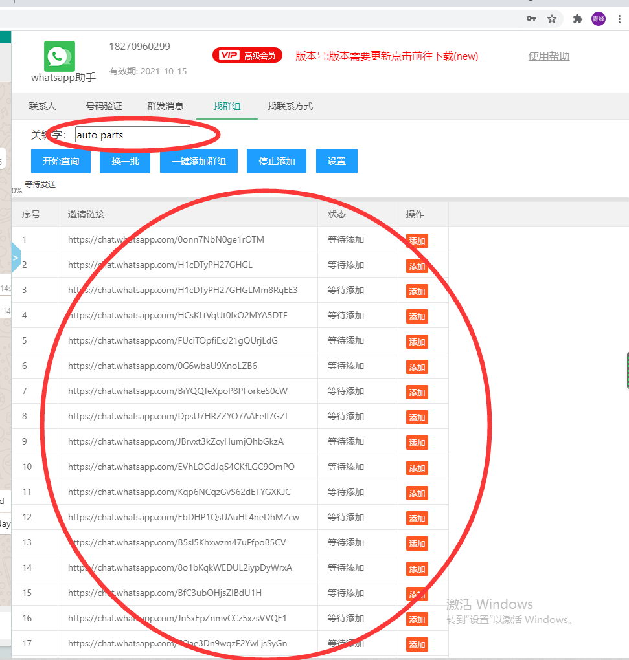Click the invite link ending FUciTOpfiExJ21gQUrjLdG
This screenshot has height=660, width=629.
[173, 340]
